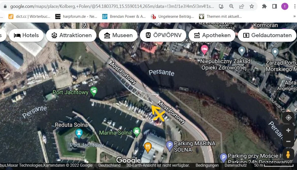Zoom out with the minus button
297x170 pixels.
[288, 141]
